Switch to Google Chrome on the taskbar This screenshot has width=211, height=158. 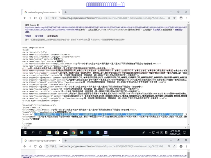[73, 133]
